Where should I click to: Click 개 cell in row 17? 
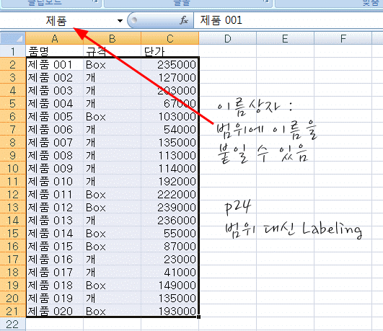pyautogui.click(x=112, y=259)
